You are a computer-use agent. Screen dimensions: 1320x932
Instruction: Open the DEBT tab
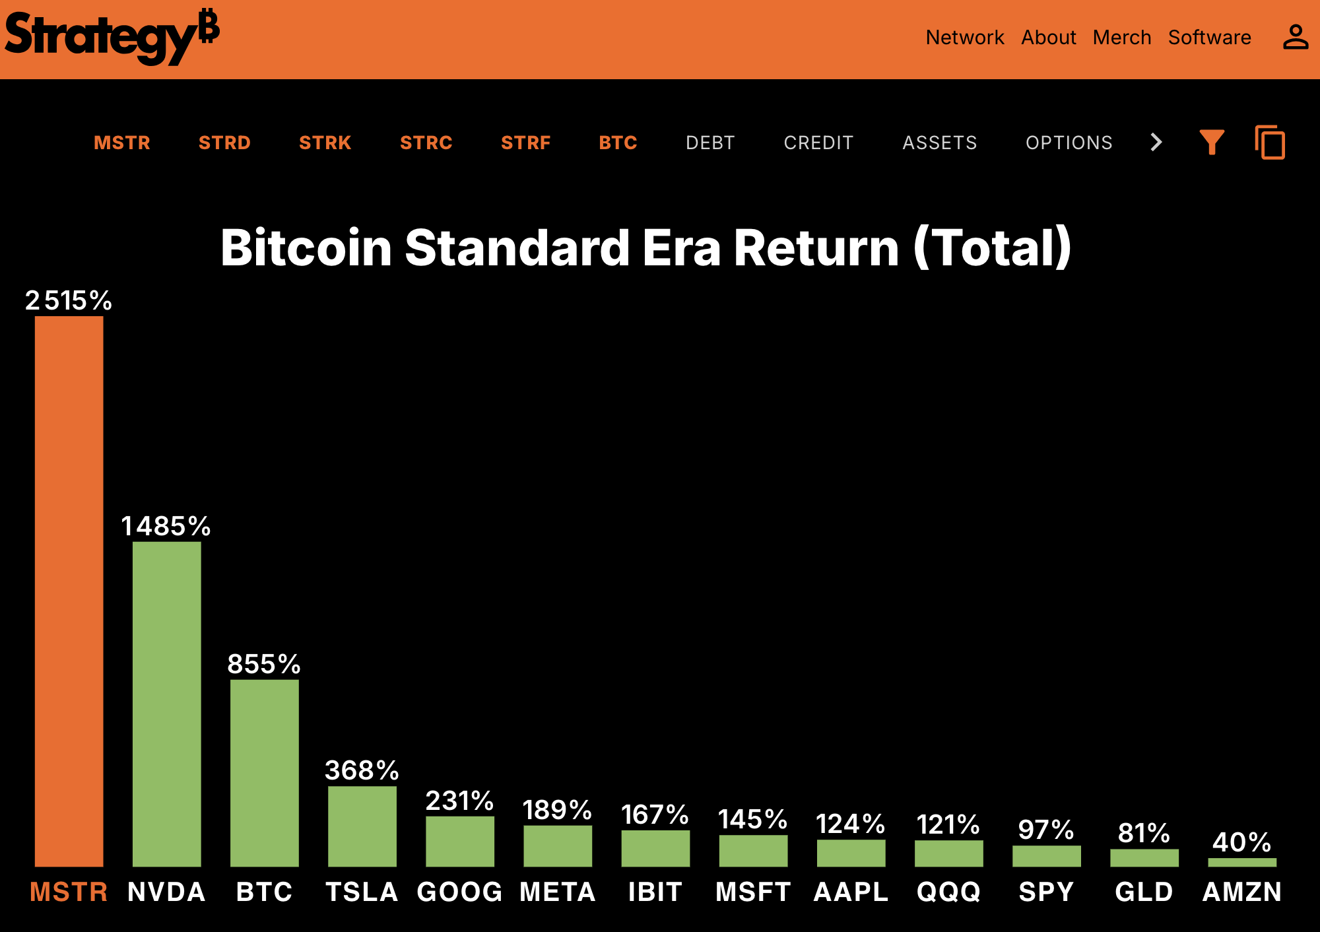tap(710, 143)
